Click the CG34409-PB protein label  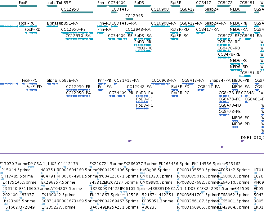(x=121, y=93)
